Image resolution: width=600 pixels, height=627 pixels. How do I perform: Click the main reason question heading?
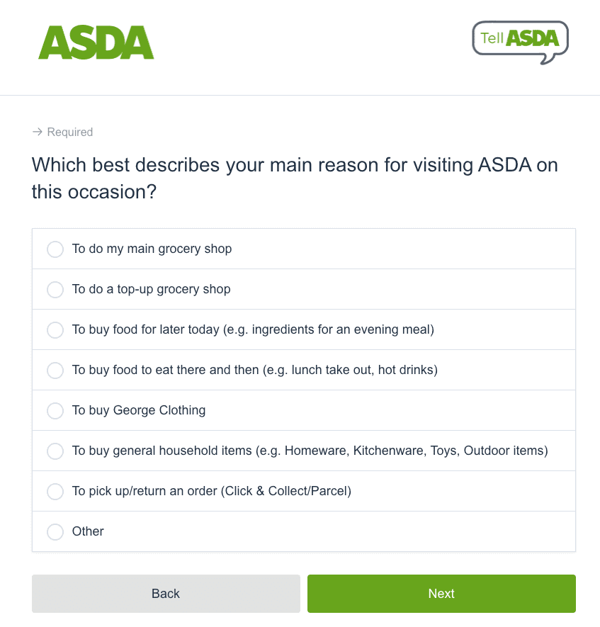click(295, 179)
